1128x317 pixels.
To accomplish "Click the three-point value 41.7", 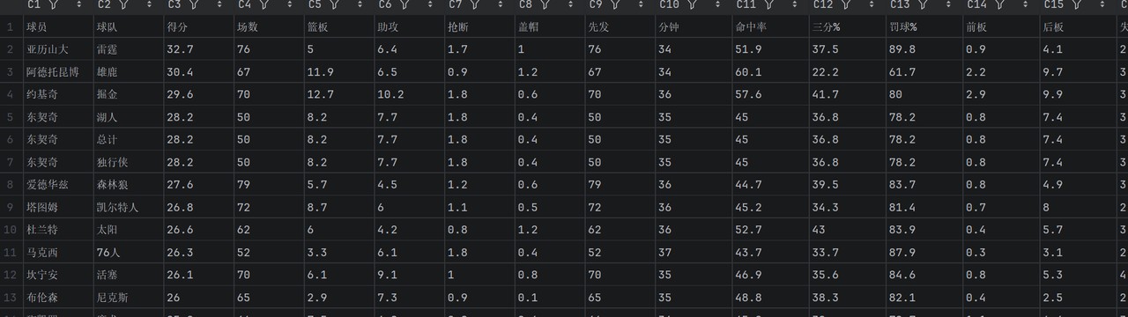I will click(848, 94).
